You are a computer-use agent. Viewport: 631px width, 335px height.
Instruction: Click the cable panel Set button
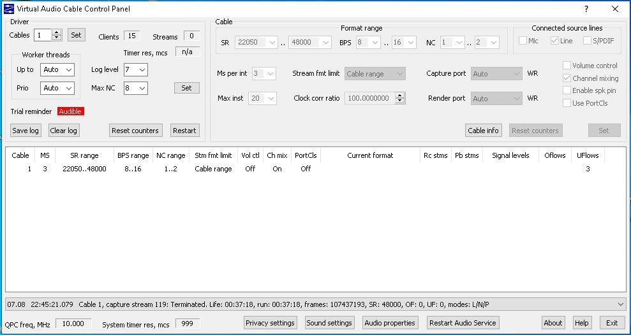(604, 131)
